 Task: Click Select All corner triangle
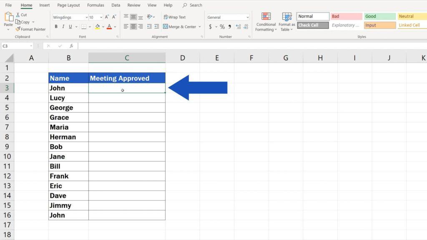9,58
